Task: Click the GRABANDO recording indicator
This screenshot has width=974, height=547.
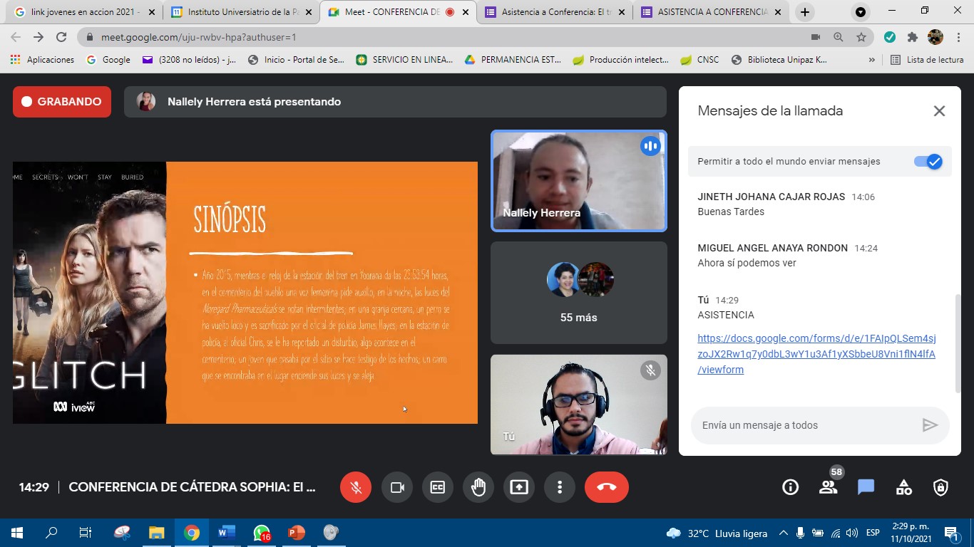Action: pos(62,102)
